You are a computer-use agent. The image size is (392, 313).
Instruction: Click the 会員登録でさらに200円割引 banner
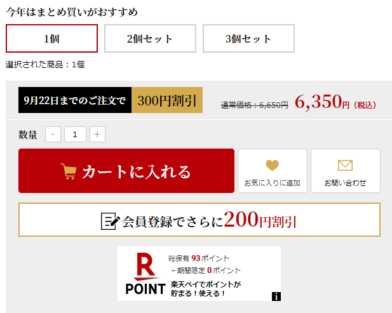coord(199,220)
